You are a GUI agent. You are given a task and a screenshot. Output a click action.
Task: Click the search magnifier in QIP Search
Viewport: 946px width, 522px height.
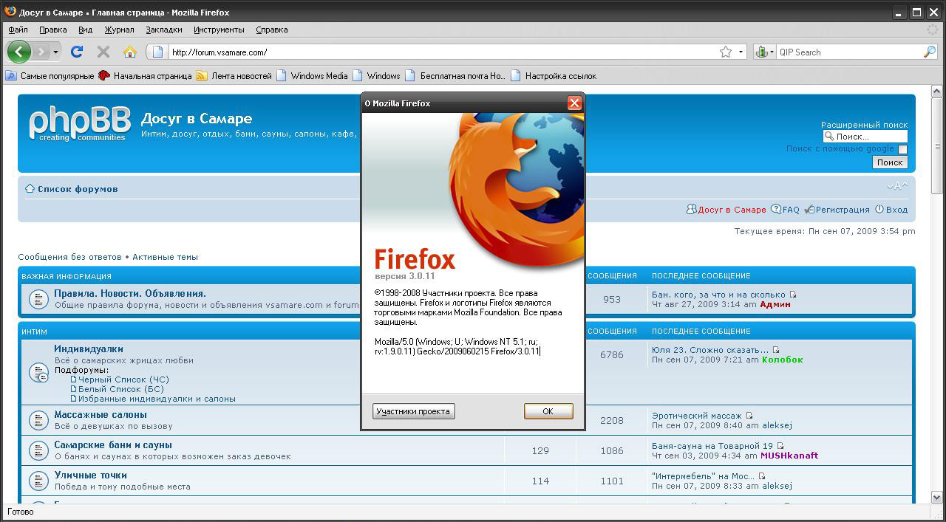929,52
